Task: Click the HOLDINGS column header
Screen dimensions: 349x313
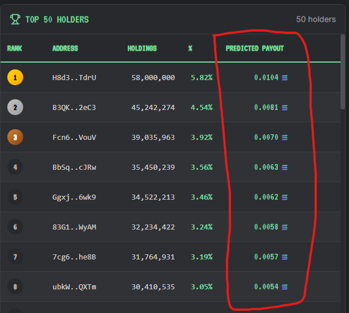Action: pyautogui.click(x=142, y=49)
